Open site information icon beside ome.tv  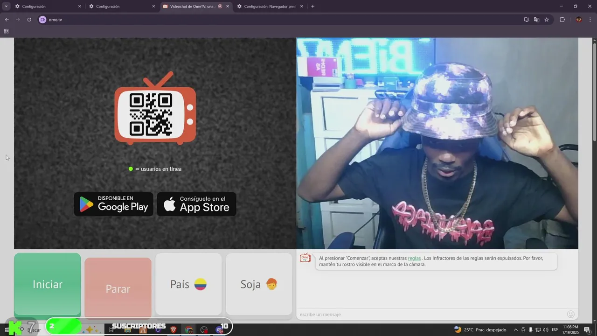(x=42, y=20)
